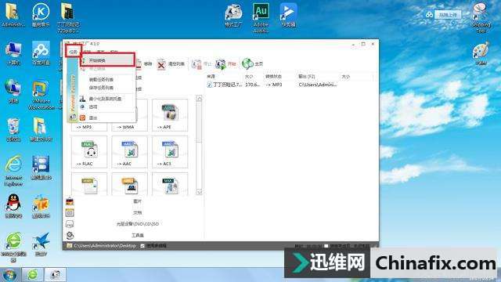
Task: Select the APE audio format tile
Action: click(170, 115)
